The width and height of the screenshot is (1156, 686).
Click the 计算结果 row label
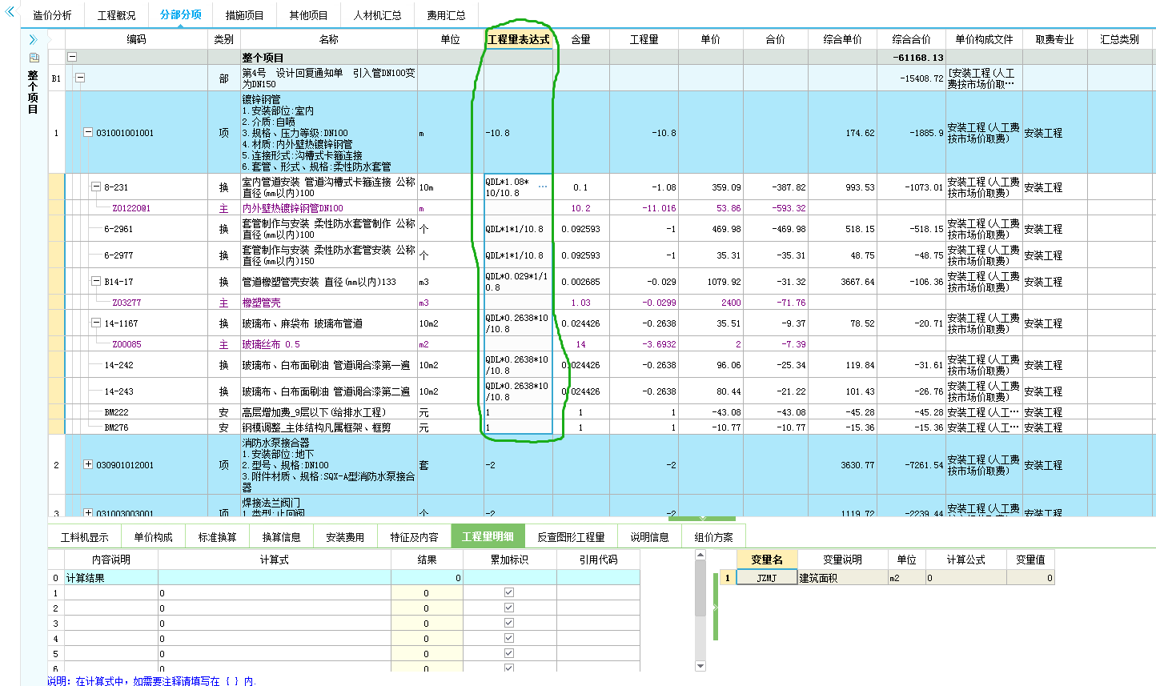pos(85,577)
